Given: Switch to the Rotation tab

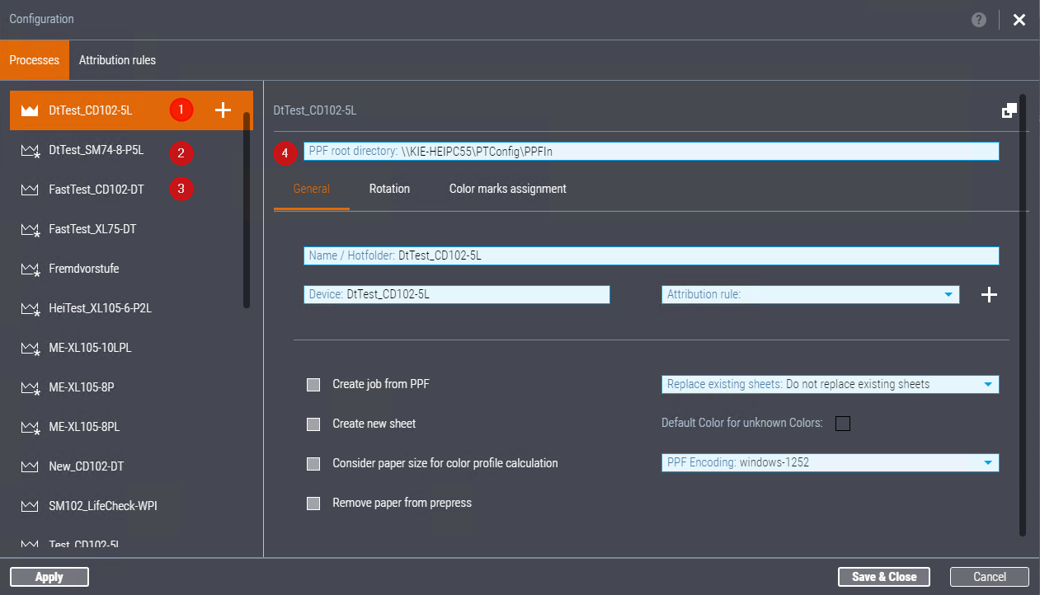Looking at the screenshot, I should pos(389,189).
